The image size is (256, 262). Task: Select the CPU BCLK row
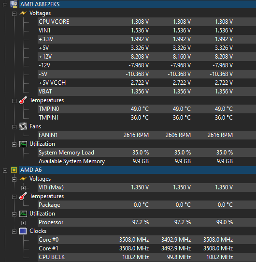tap(147, 257)
